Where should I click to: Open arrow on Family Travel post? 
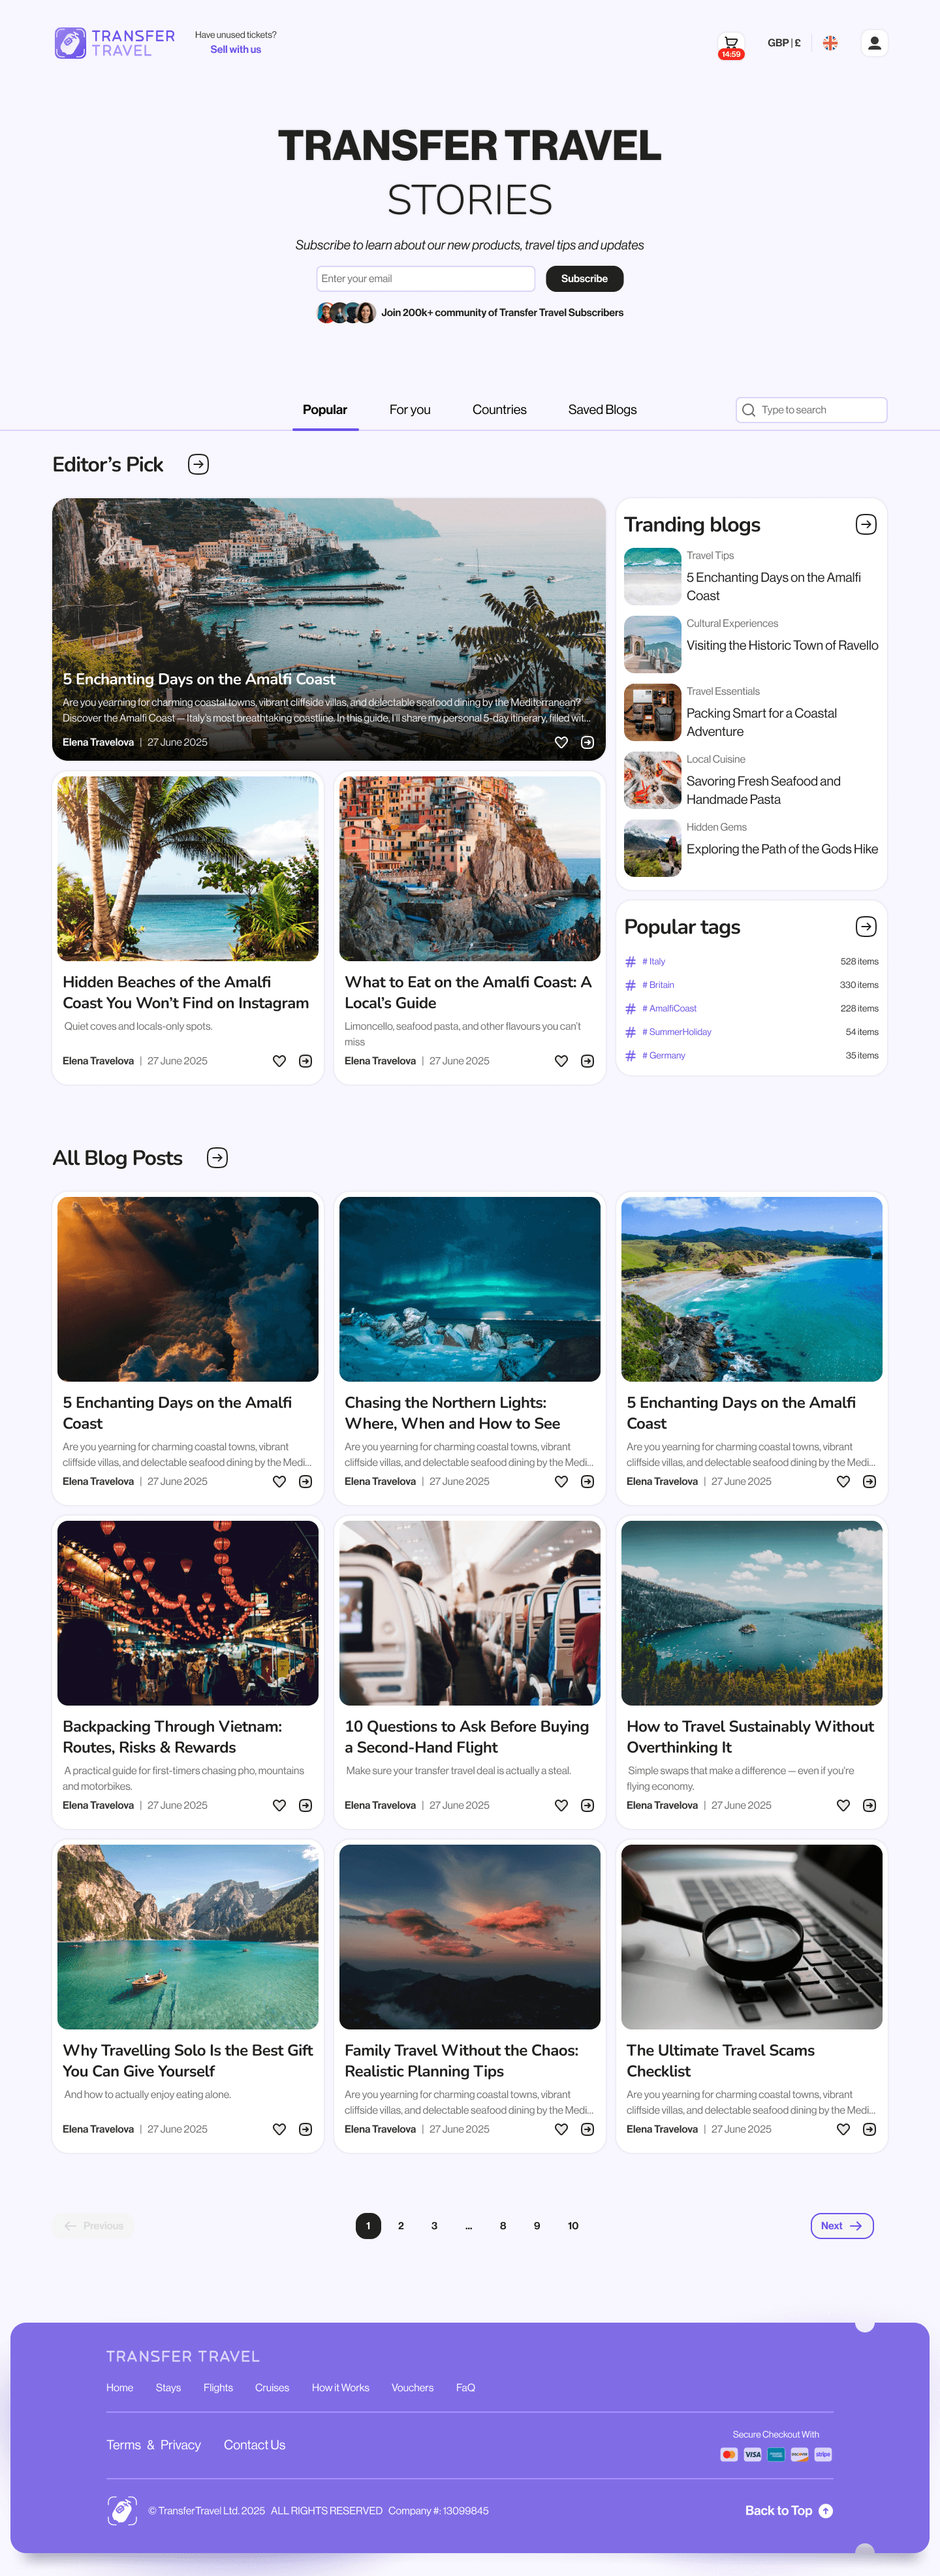coord(587,2130)
